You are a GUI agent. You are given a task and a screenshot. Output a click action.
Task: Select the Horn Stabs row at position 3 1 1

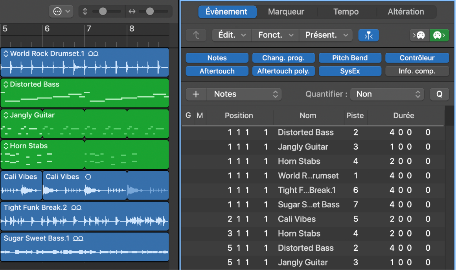coord(313,233)
